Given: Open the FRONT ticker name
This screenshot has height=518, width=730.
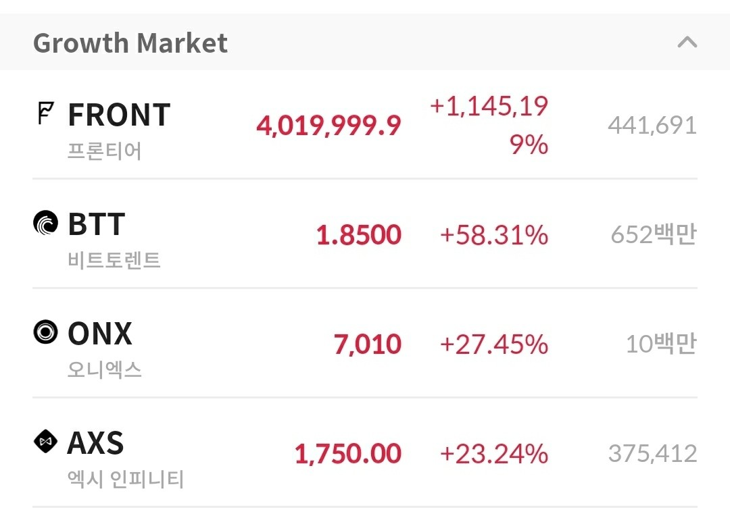Looking at the screenshot, I should 119,115.
